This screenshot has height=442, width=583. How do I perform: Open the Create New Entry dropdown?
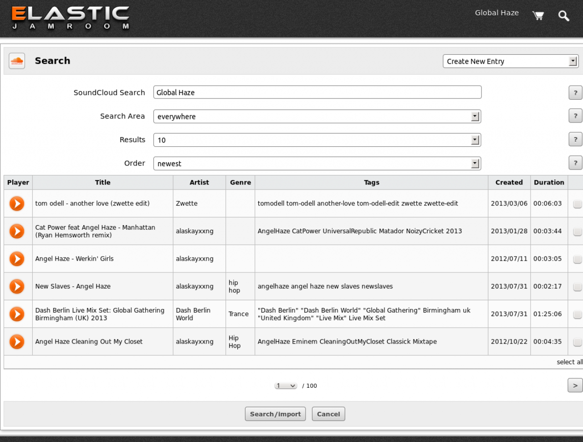tap(510, 62)
